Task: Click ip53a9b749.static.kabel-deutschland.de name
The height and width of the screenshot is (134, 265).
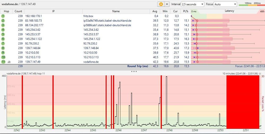Action: pos(107,21)
